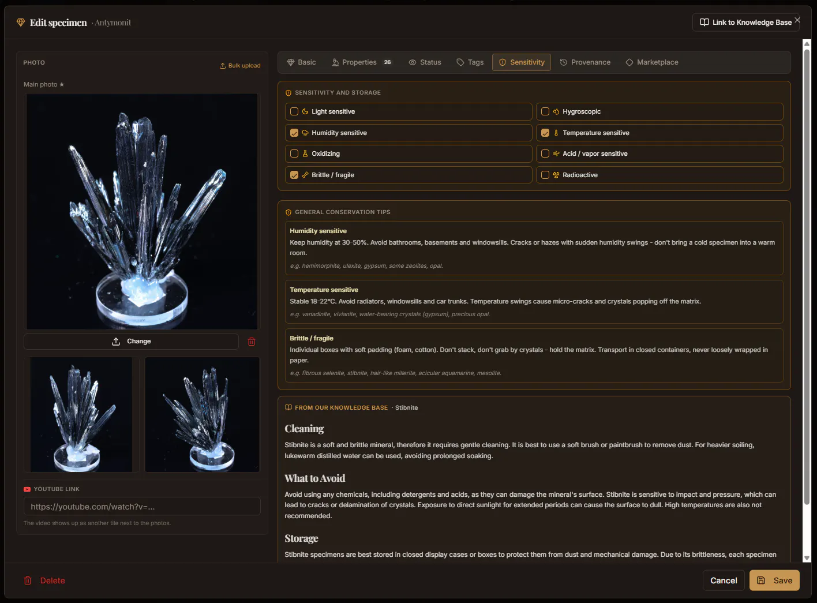Click the Acid / vapor sensitive icon
This screenshot has height=603, width=817.
pos(556,153)
